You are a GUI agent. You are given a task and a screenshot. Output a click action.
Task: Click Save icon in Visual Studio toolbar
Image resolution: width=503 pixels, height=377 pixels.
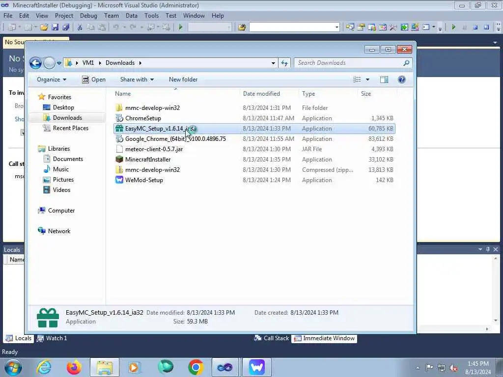click(x=55, y=27)
